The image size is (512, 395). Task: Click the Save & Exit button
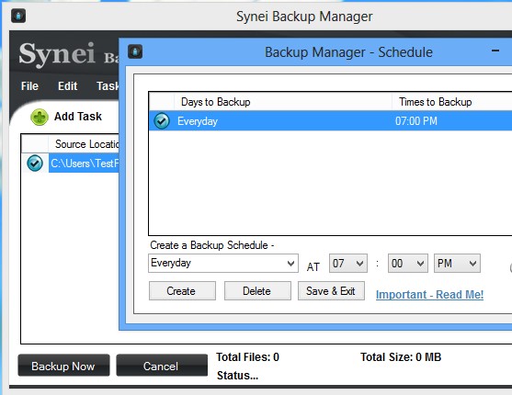(331, 290)
